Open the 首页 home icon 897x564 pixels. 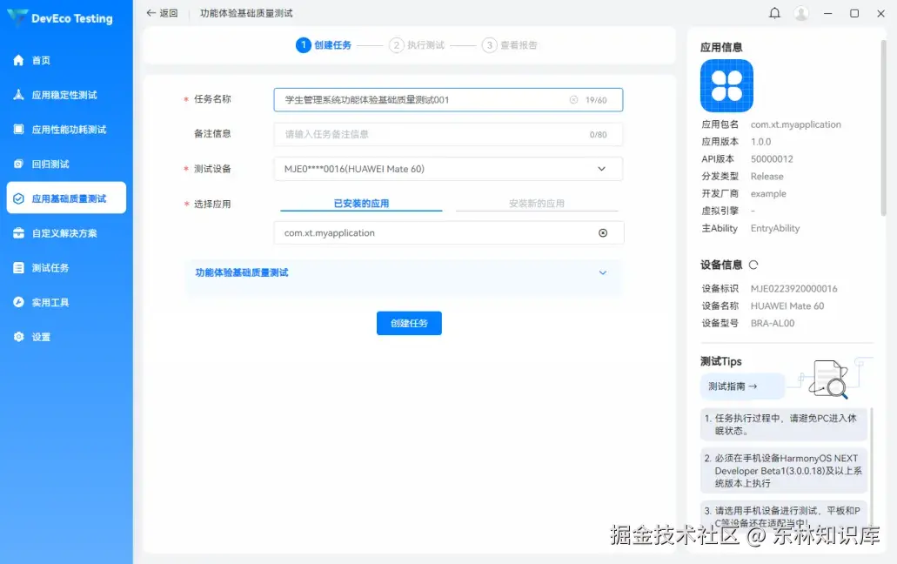pos(18,60)
